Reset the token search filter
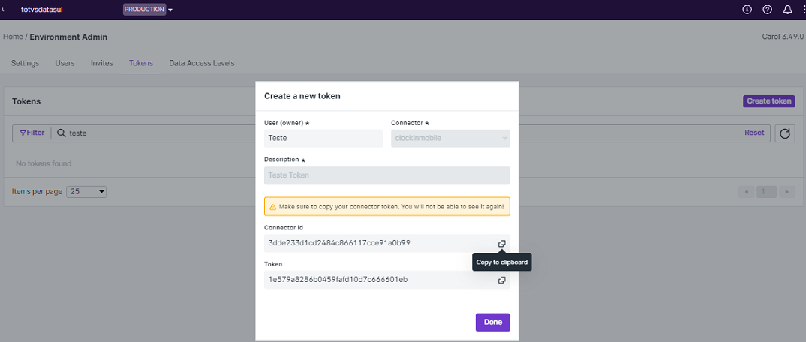This screenshot has width=806, height=342. click(x=754, y=133)
